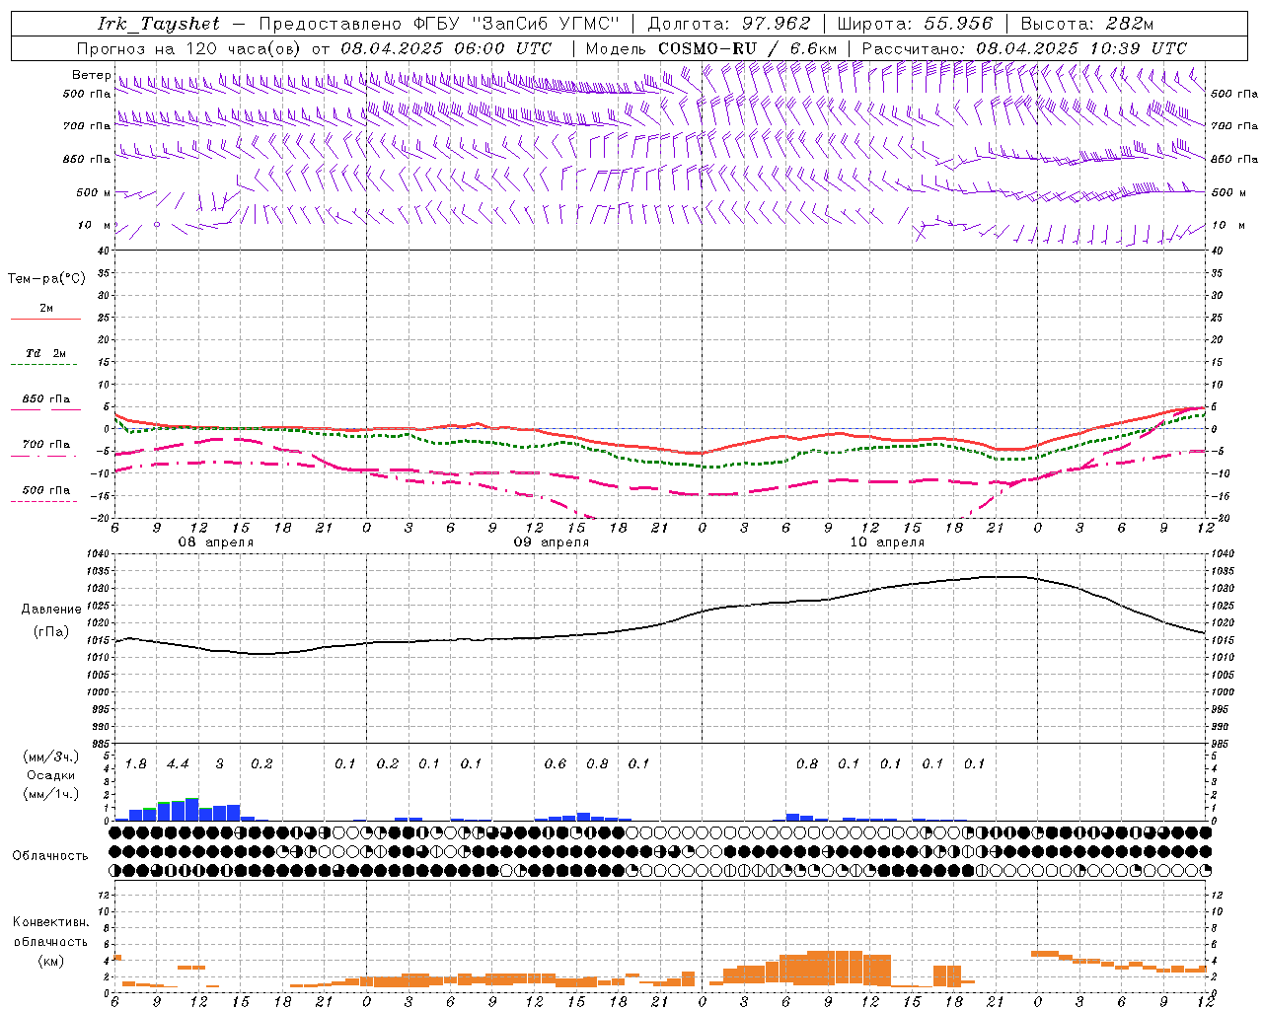Click the Ветер wind panel label

pyautogui.click(x=91, y=75)
